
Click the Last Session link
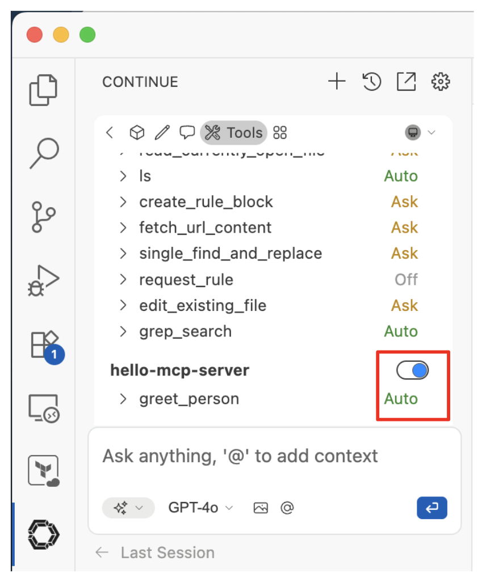[167, 553]
